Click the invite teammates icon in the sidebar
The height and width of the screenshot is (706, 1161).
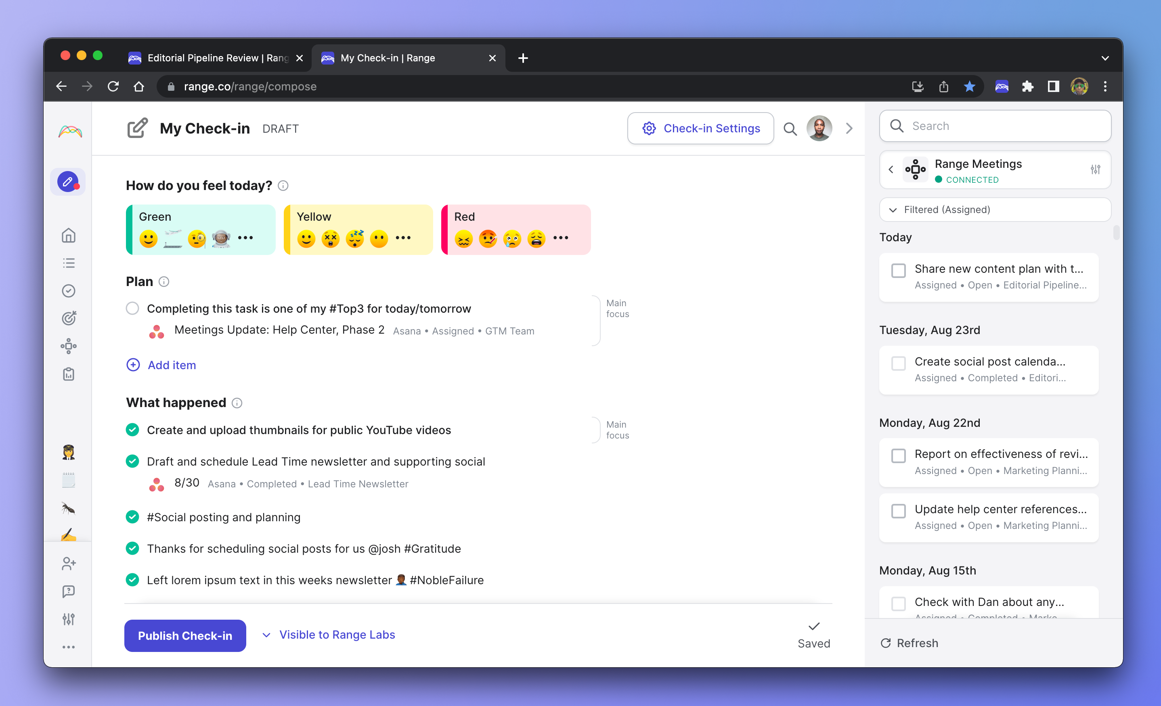click(x=68, y=563)
